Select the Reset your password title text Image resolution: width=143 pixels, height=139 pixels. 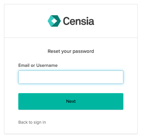tap(71, 51)
